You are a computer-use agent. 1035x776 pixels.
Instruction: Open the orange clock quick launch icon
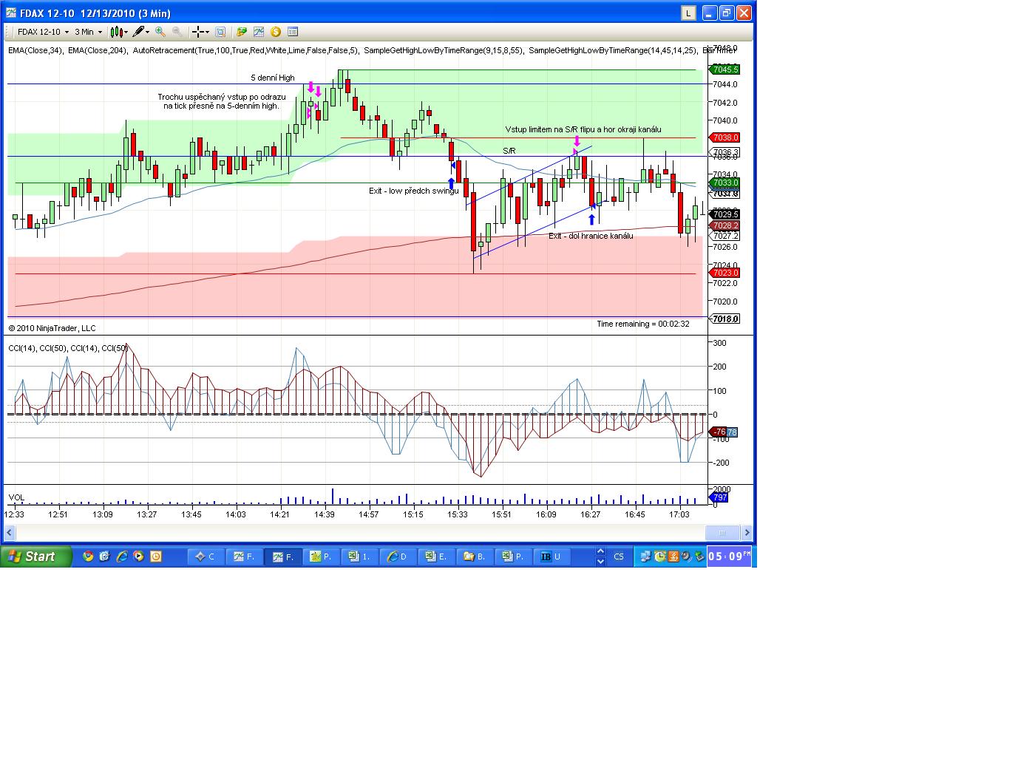[x=155, y=557]
